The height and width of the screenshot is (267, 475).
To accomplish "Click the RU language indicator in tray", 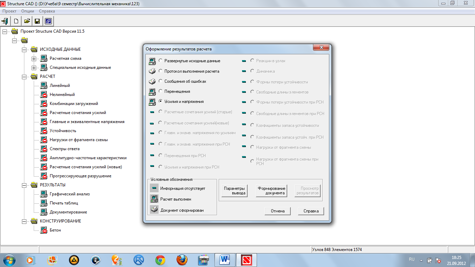I will (x=412, y=260).
